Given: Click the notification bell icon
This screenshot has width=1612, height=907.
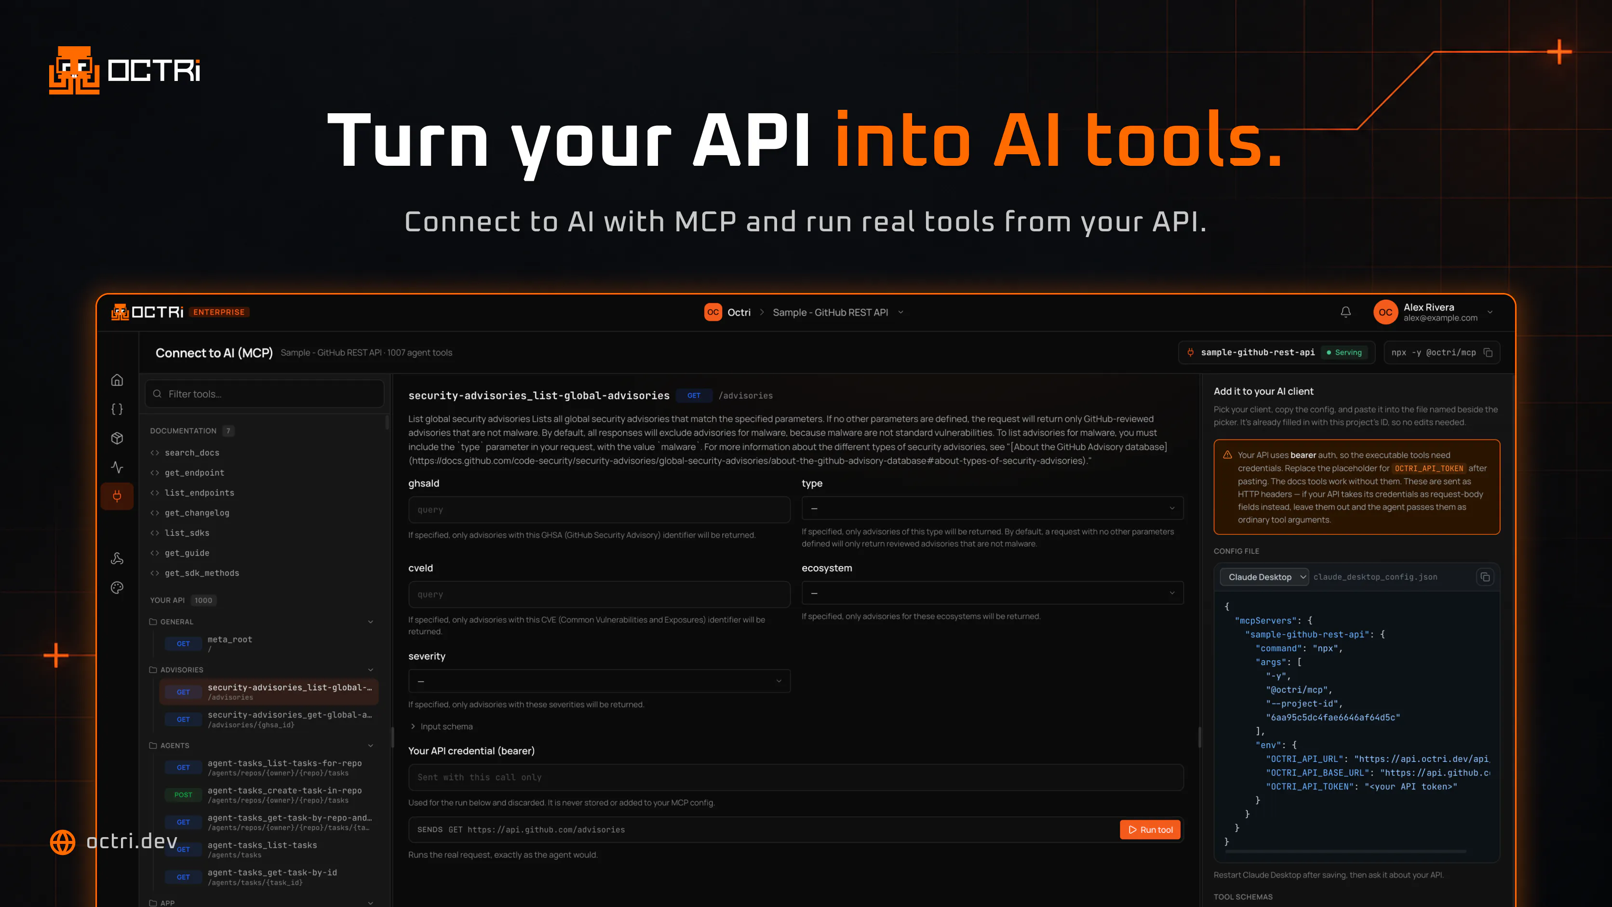Looking at the screenshot, I should (1345, 311).
